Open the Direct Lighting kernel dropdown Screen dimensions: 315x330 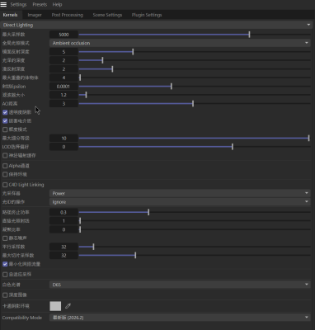click(157, 25)
